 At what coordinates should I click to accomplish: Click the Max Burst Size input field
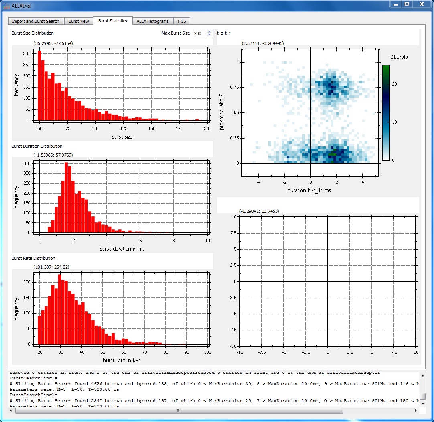[x=200, y=33]
